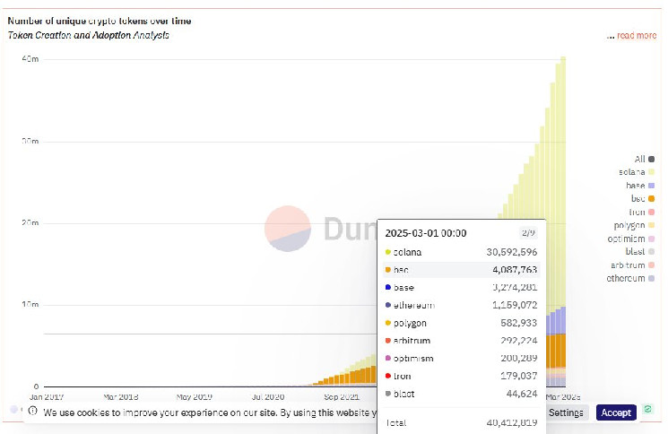Click the optimism legend color square
The image size is (668, 434).
coord(651,239)
